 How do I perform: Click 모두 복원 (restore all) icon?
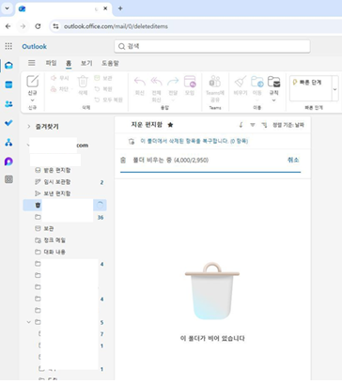[97, 100]
